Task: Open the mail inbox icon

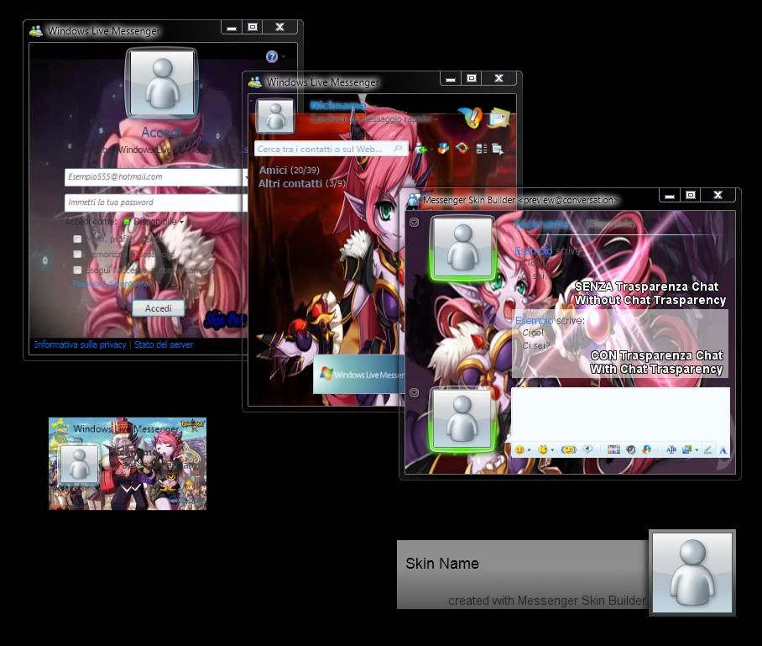Action: [500, 118]
